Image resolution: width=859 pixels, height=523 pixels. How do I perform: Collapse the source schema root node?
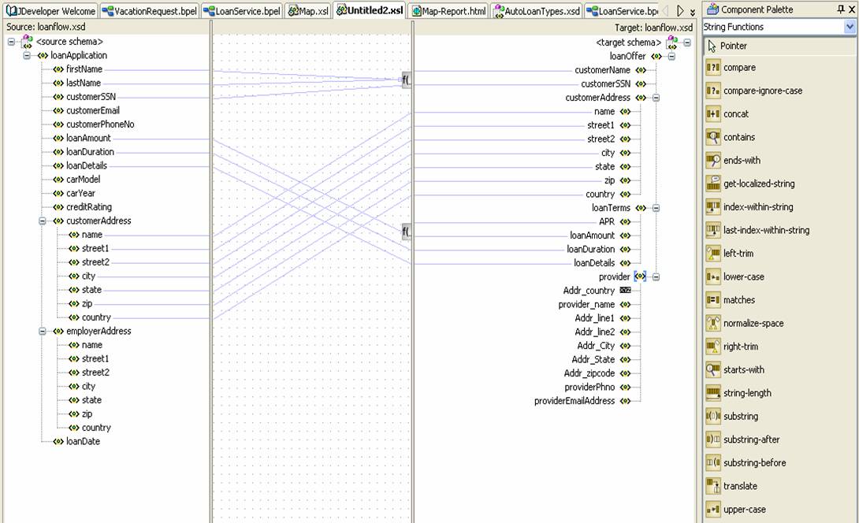11,42
